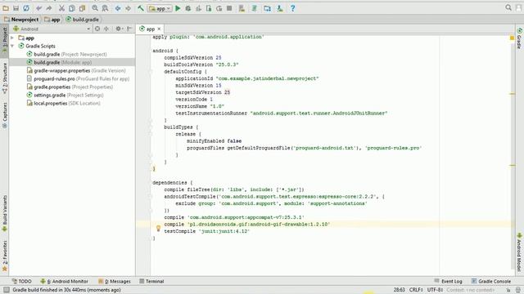The height and width of the screenshot is (294, 524).
Task: Select build.gradle (Project: Newproject) in tree
Action: (x=67, y=54)
